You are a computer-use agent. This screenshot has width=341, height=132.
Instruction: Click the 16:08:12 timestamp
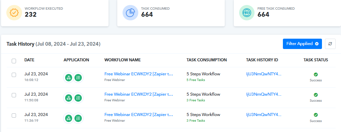31,80
